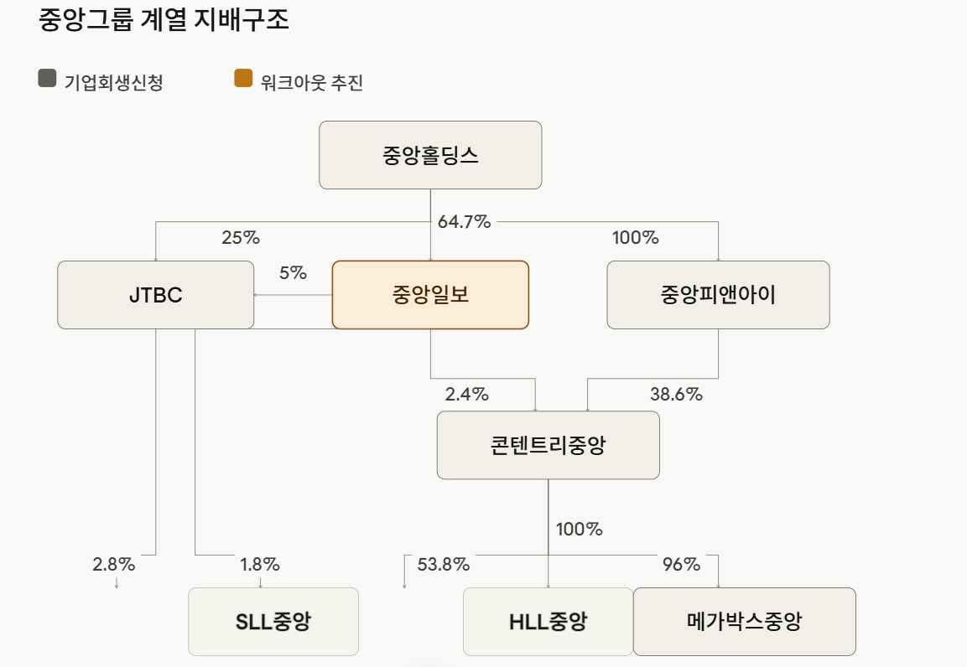Click the 메가박스중앙 box
Image resolution: width=967 pixels, height=667 pixels.
pyautogui.click(x=745, y=622)
